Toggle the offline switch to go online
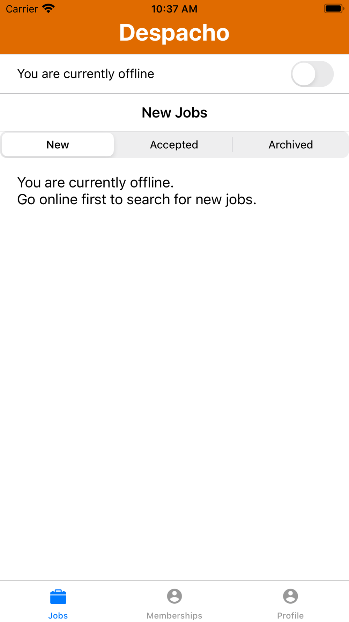This screenshot has width=349, height=622. (312, 74)
